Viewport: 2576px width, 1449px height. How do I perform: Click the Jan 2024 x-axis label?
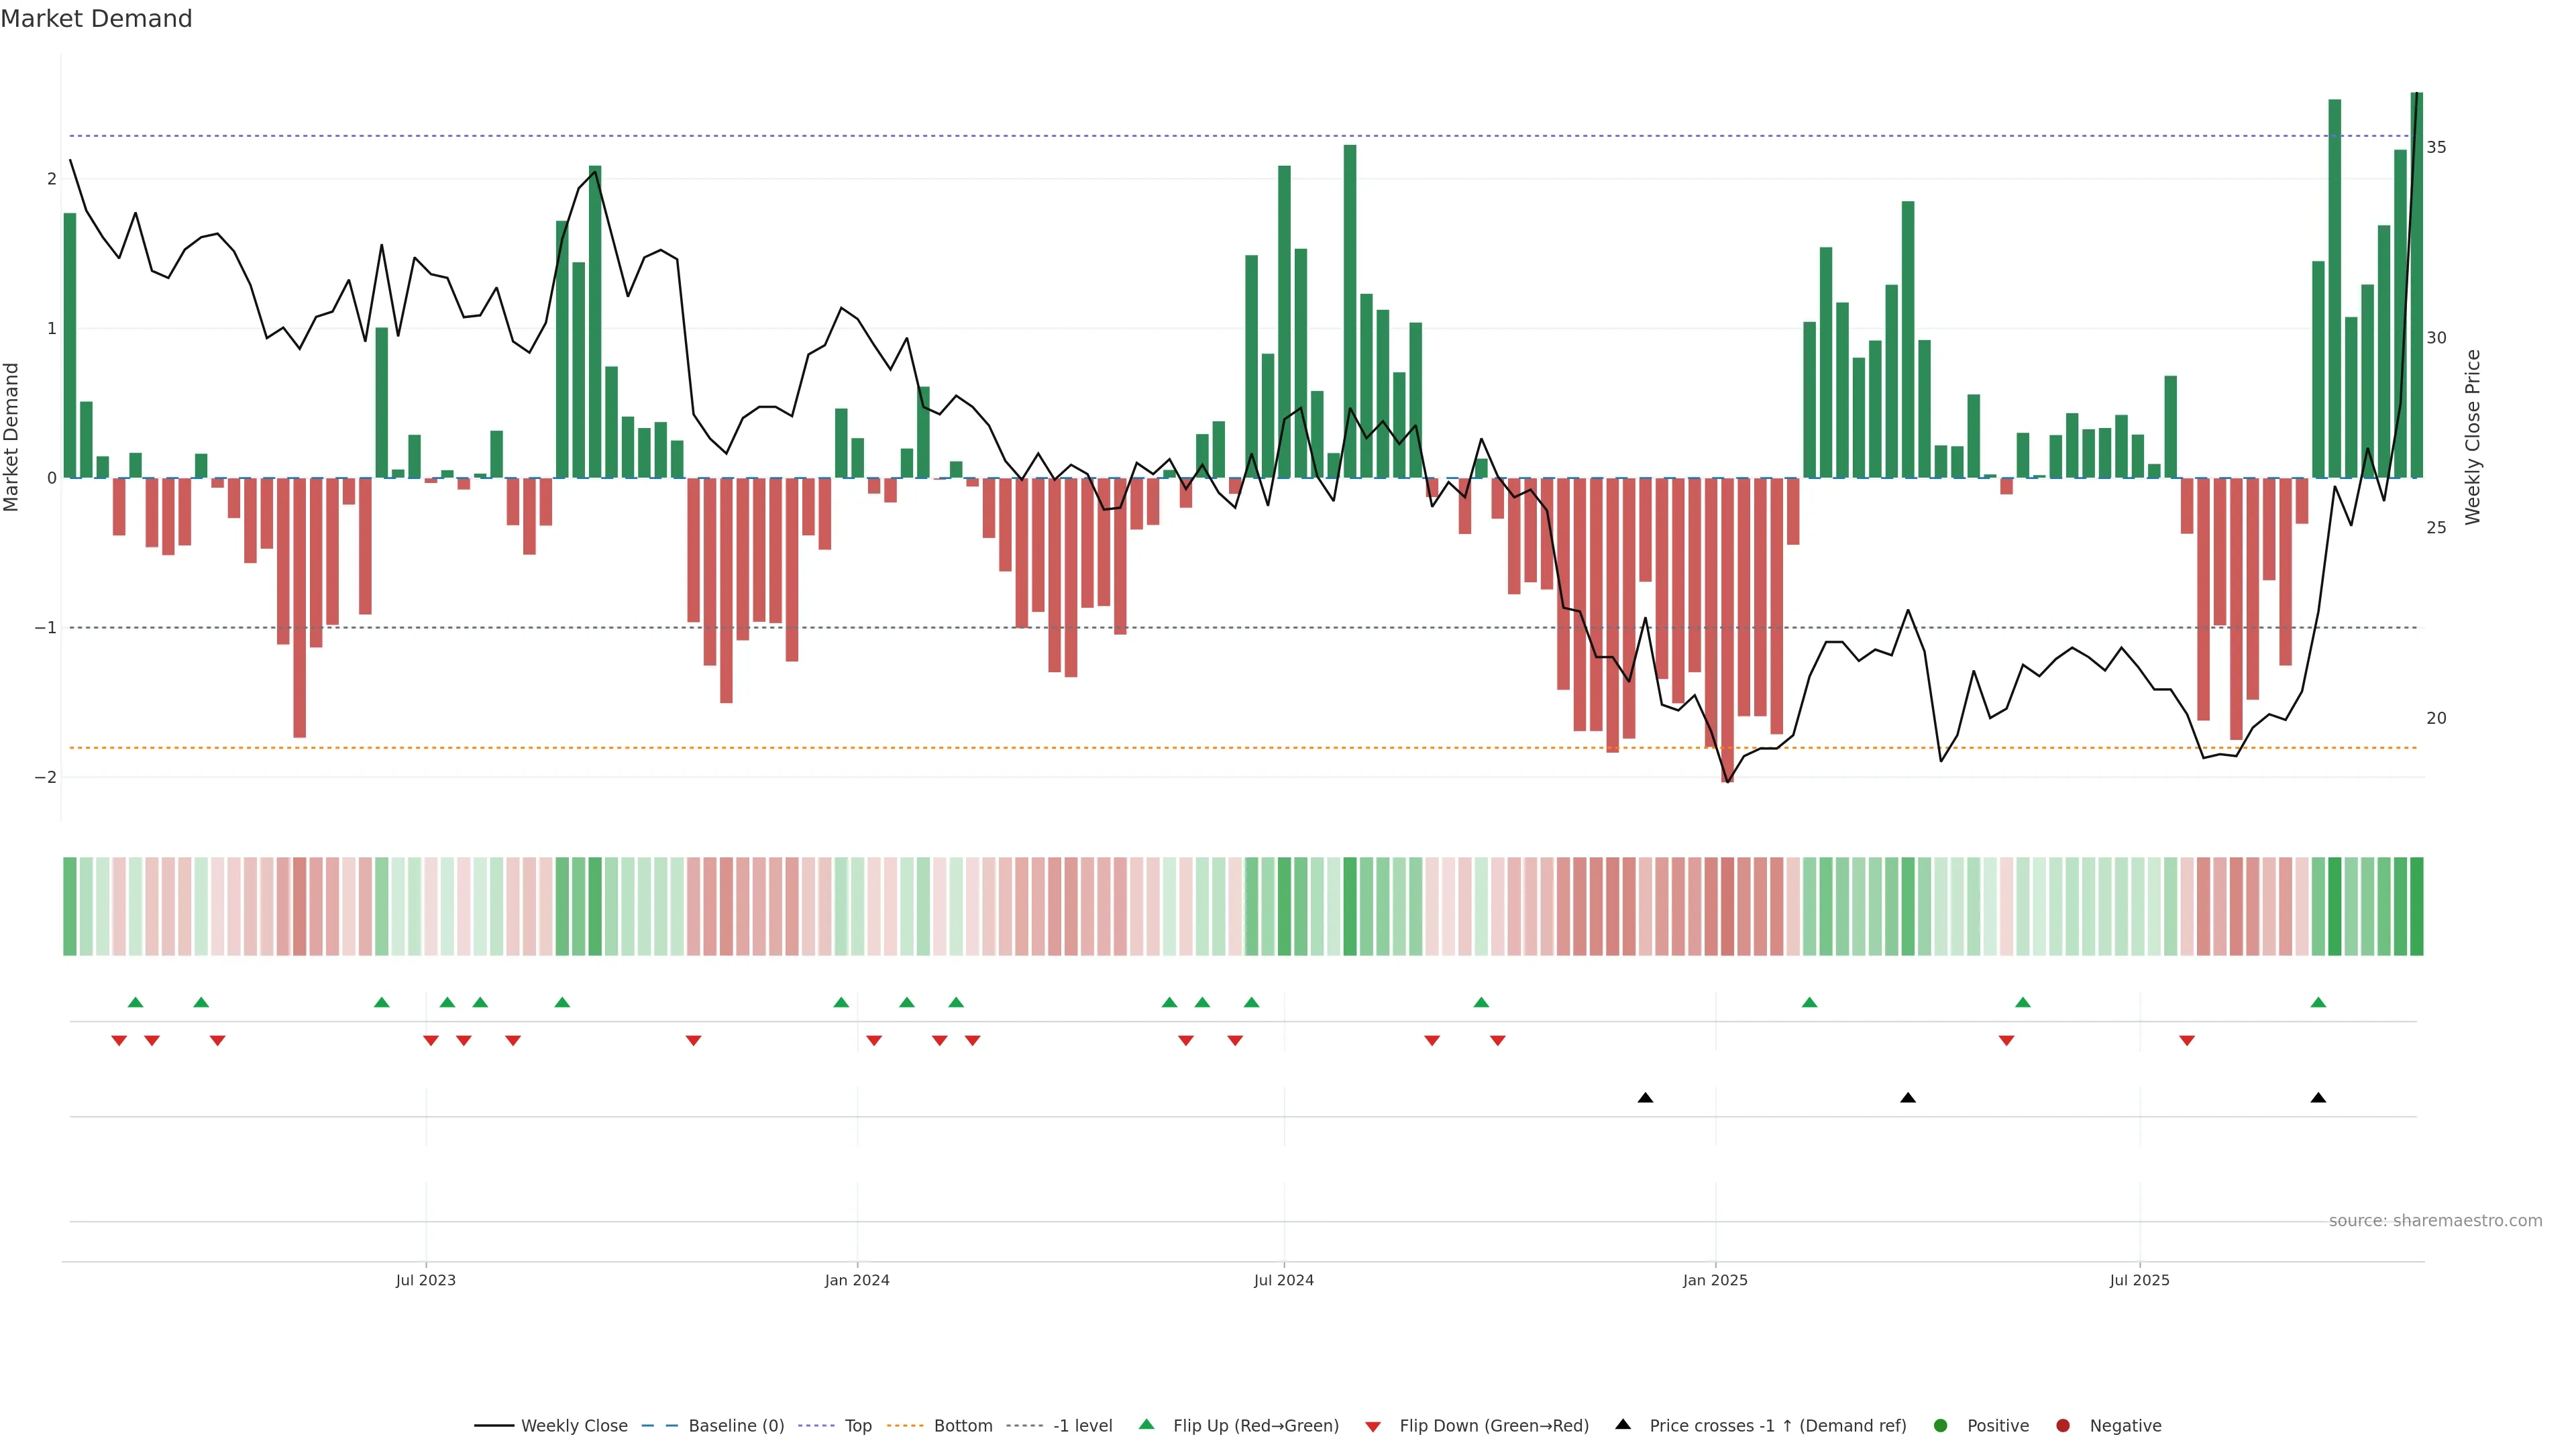tap(857, 1280)
